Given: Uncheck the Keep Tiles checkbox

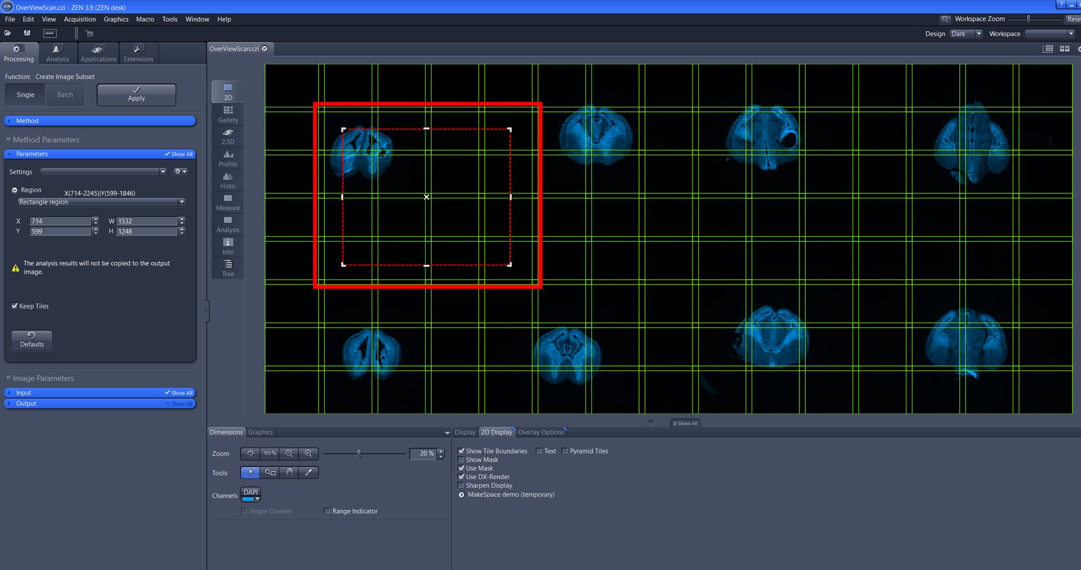Looking at the screenshot, I should [x=15, y=306].
